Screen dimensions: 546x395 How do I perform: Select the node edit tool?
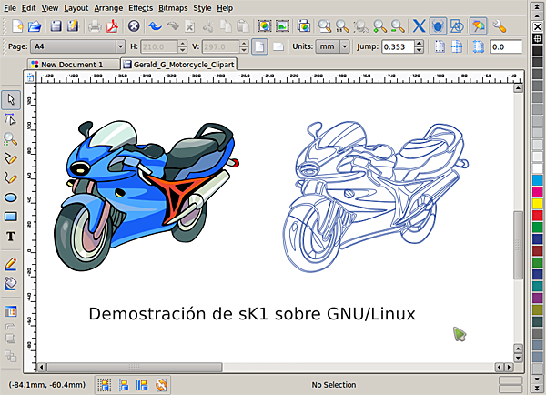pyautogui.click(x=10, y=119)
